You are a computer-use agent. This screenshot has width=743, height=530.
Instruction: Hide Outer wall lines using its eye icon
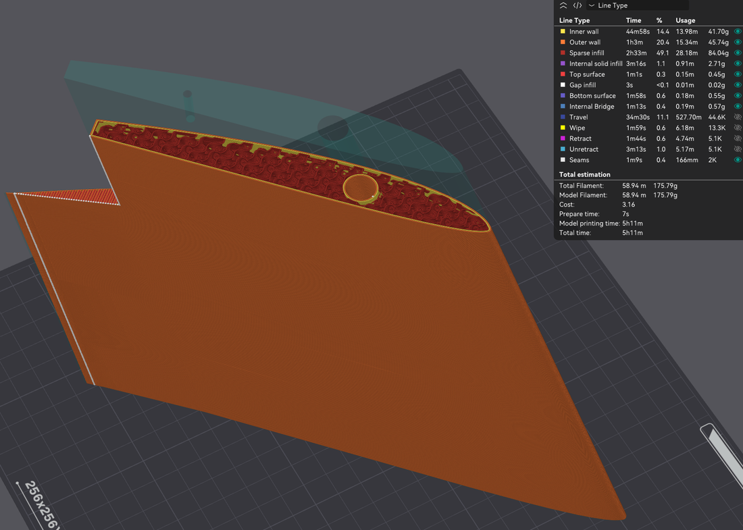pyautogui.click(x=738, y=42)
